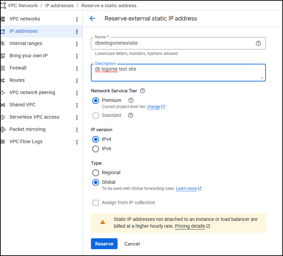283x256 pixels.
Task: Click the Learn more link under Global
Action: [186, 189]
